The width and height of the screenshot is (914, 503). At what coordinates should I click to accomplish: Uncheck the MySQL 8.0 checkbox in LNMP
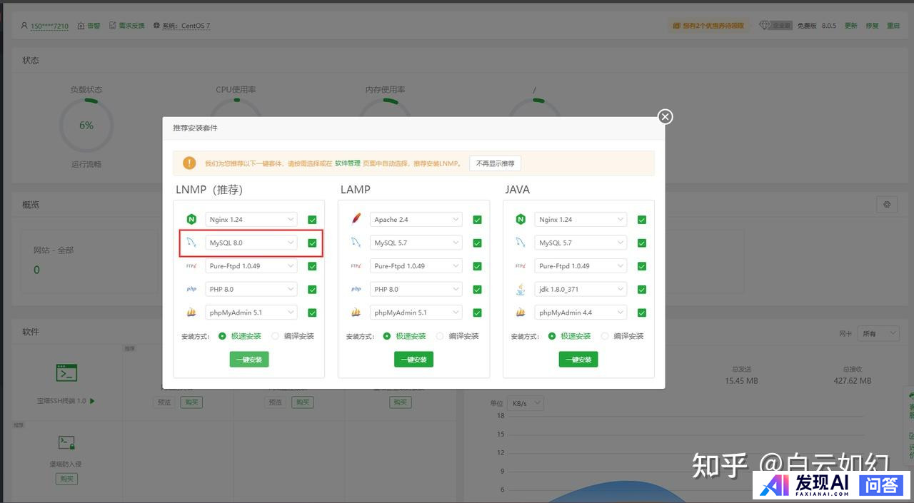312,243
